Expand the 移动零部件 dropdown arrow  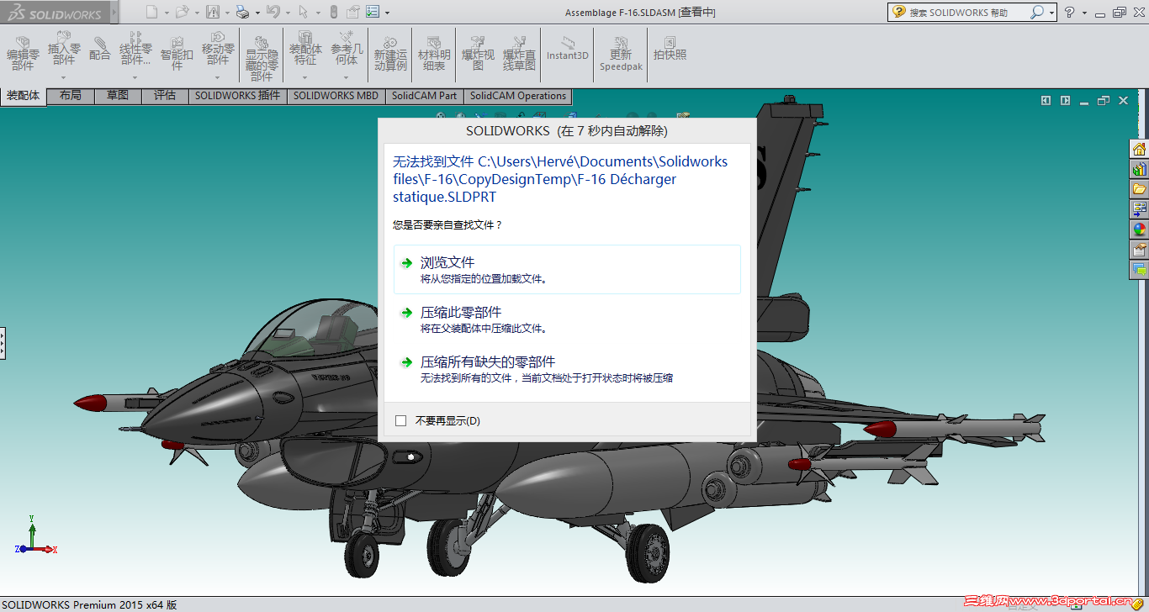(x=218, y=78)
